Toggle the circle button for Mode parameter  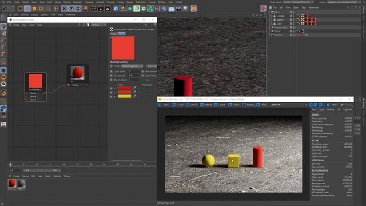point(111,66)
